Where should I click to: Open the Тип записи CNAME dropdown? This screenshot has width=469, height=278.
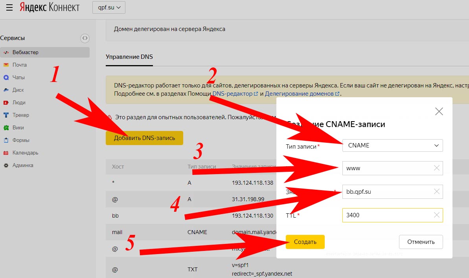point(392,145)
